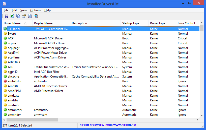The width and height of the screenshot is (206, 130).
Task: Click the "1394 OHCI Compliant H..." display name
Action: [51, 29]
